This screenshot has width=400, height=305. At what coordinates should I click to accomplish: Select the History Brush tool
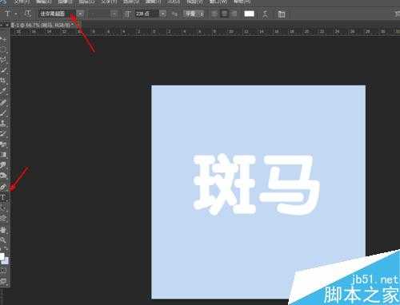3,133
